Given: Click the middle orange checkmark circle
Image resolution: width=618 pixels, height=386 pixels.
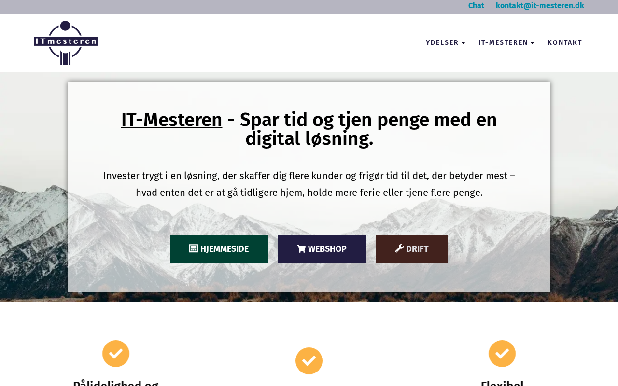Looking at the screenshot, I should (x=309, y=361).
